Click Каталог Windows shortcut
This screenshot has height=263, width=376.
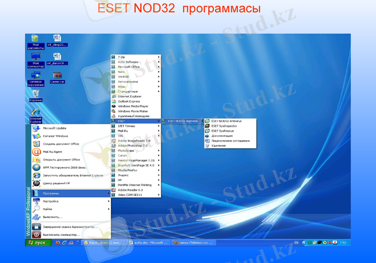pos(71,136)
